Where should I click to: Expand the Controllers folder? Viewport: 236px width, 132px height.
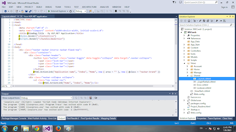[x=184, y=51]
